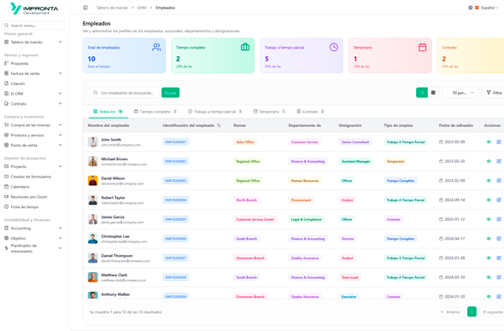The image size is (504, 331).
Task: Edit Michael Brown's employee record
Action: coord(499,161)
